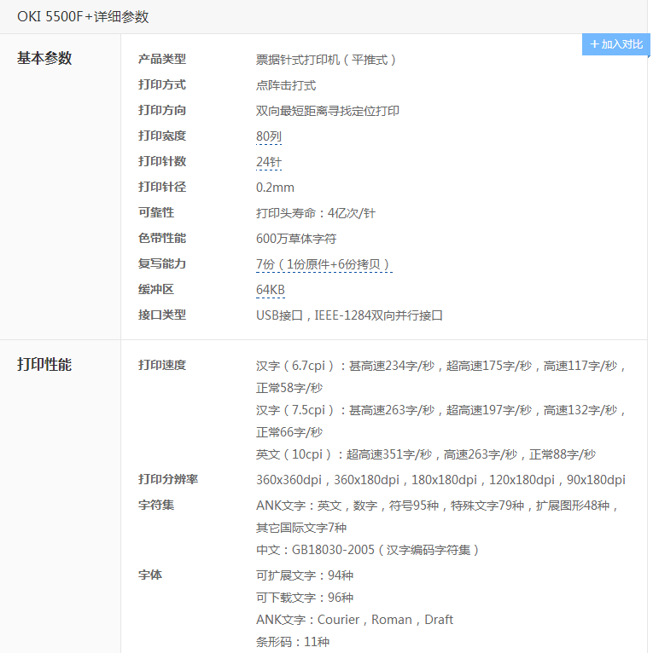This screenshot has width=653, height=653.
Task: Click the 加入对比 compare button
Action: pos(616,44)
